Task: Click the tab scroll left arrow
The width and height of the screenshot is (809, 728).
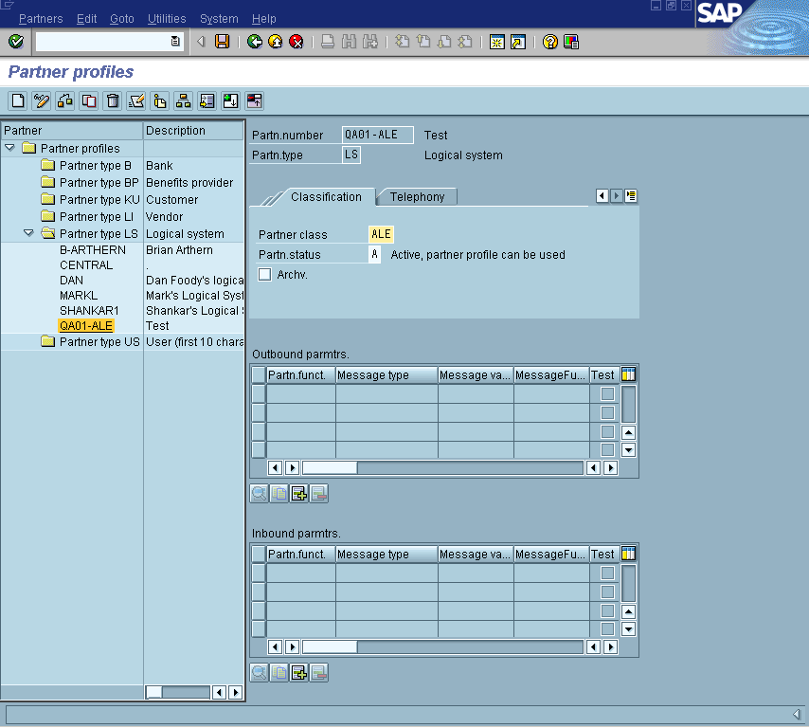Action: coord(602,195)
